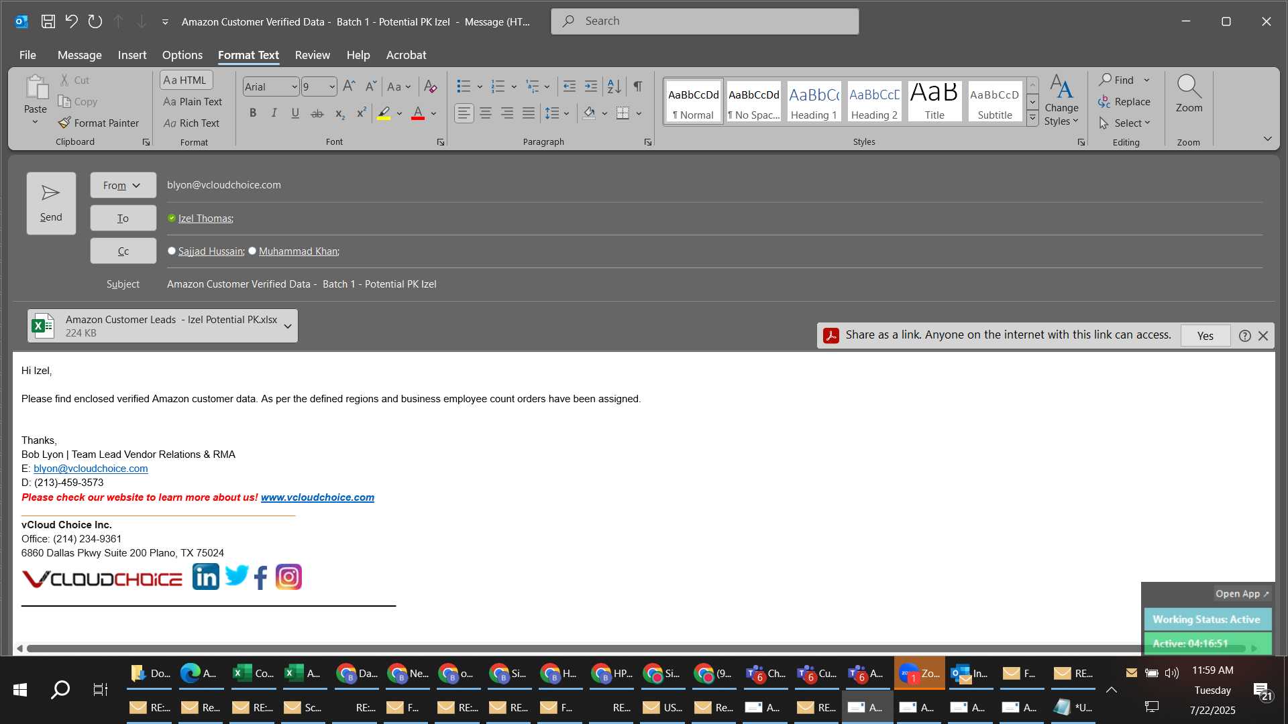Switch to the Options tab
The width and height of the screenshot is (1288, 724).
click(x=182, y=55)
